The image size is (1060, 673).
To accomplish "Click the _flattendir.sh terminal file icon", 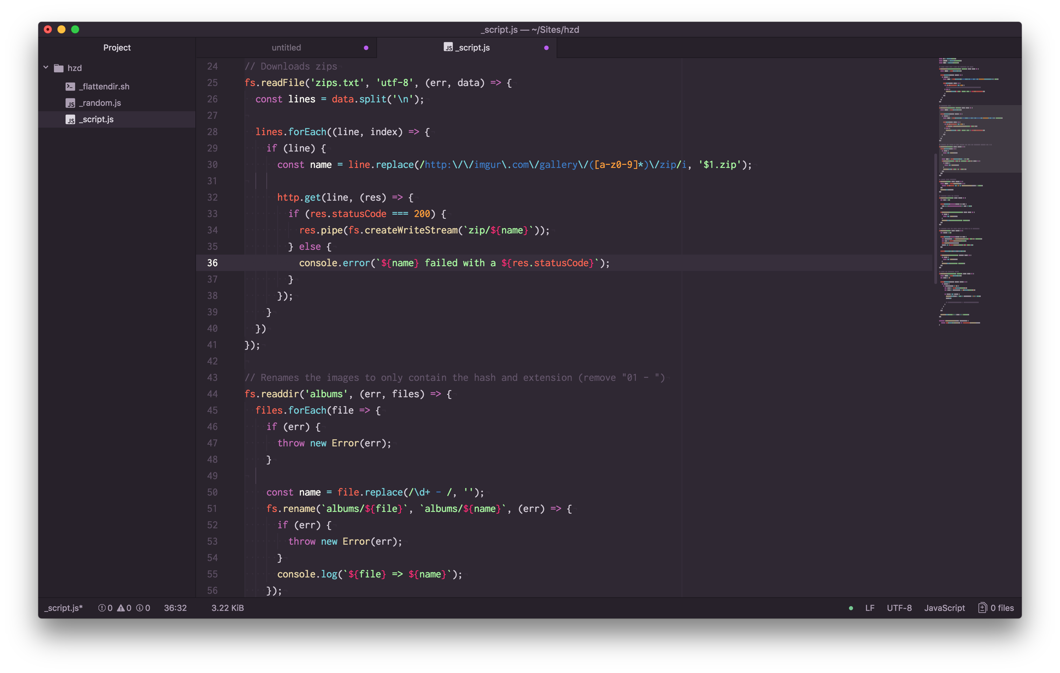I will coord(70,86).
